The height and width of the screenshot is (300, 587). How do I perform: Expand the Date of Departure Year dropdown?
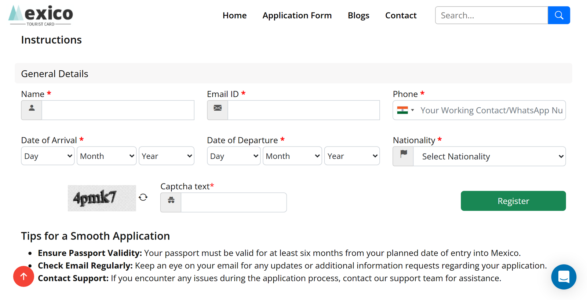coord(351,156)
